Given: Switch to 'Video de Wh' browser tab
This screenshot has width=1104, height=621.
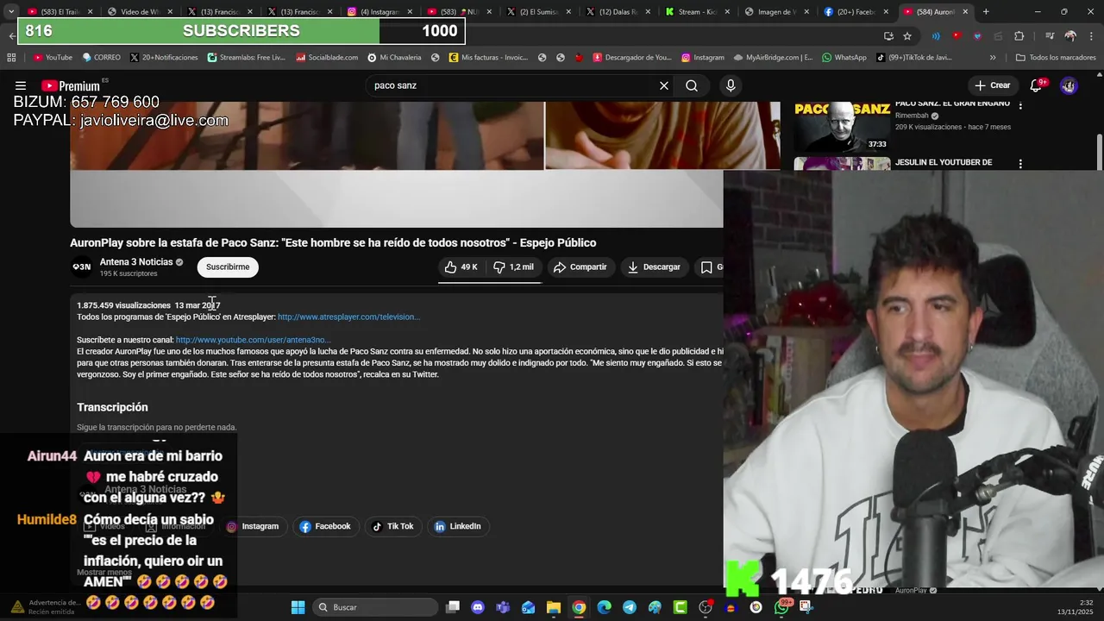Looking at the screenshot, I should 138,12.
